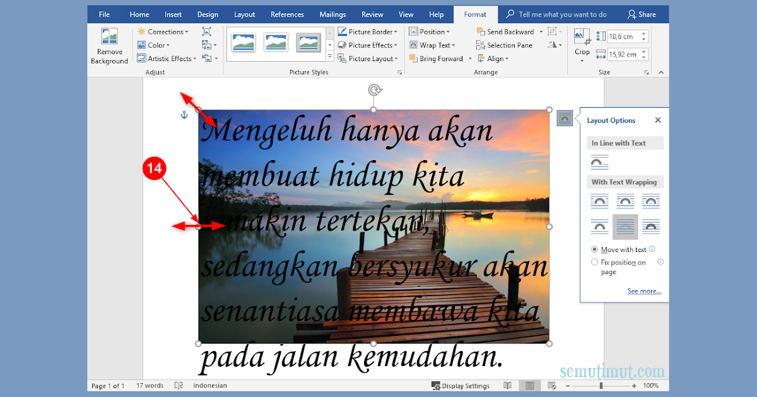Select the Move with text option
Viewport: 757px width, 397px height.
(594, 249)
